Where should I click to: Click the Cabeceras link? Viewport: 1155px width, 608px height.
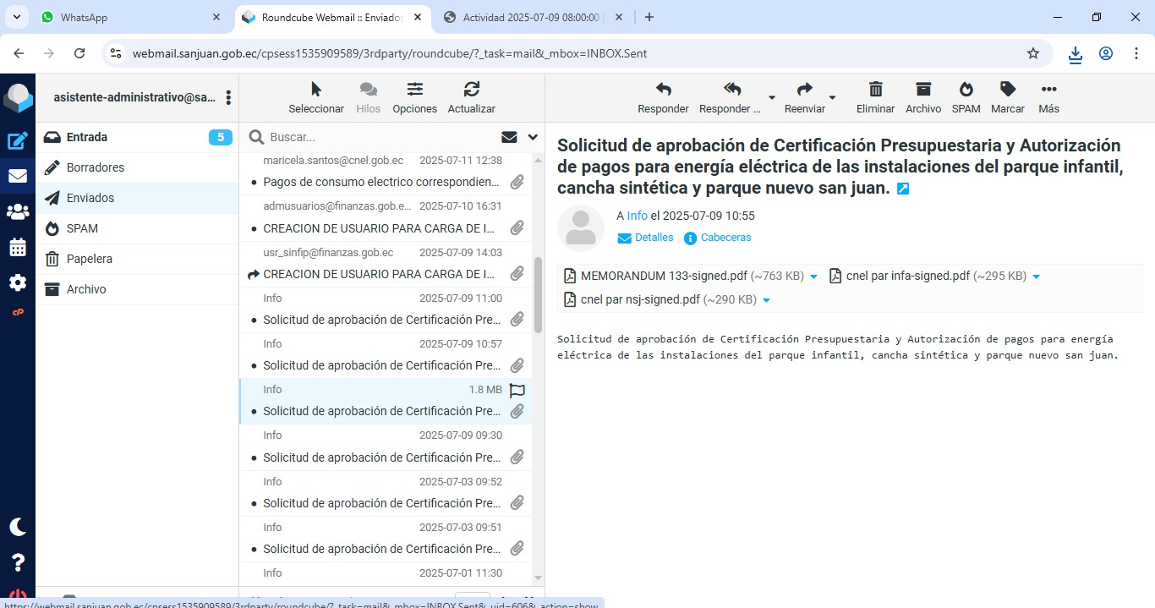click(725, 238)
